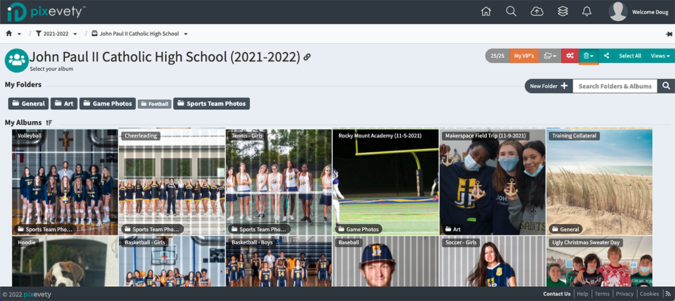
Task: Expand the 2021-2022 year filter dropdown
Action: [x=57, y=34]
